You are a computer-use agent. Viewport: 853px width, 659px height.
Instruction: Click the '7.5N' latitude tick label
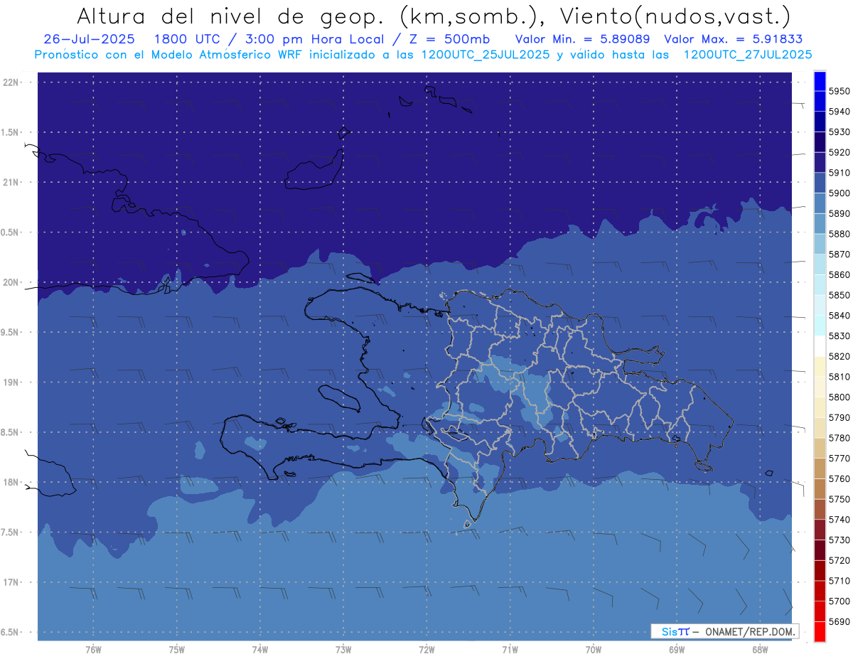point(11,532)
